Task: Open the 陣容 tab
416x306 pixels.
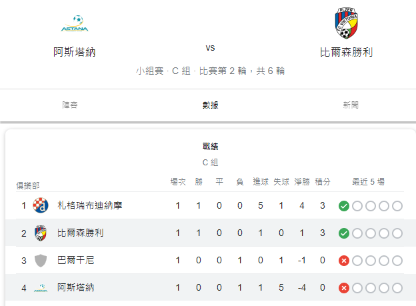Action: pos(70,105)
